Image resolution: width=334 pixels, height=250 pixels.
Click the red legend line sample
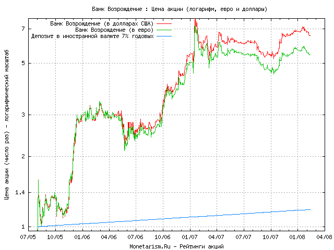tap(164, 24)
